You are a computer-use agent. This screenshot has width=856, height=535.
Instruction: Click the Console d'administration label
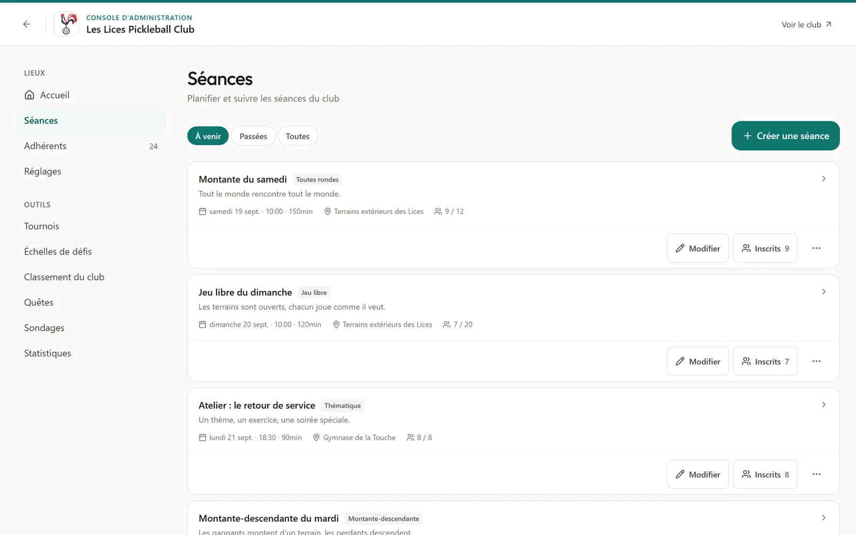(x=139, y=18)
